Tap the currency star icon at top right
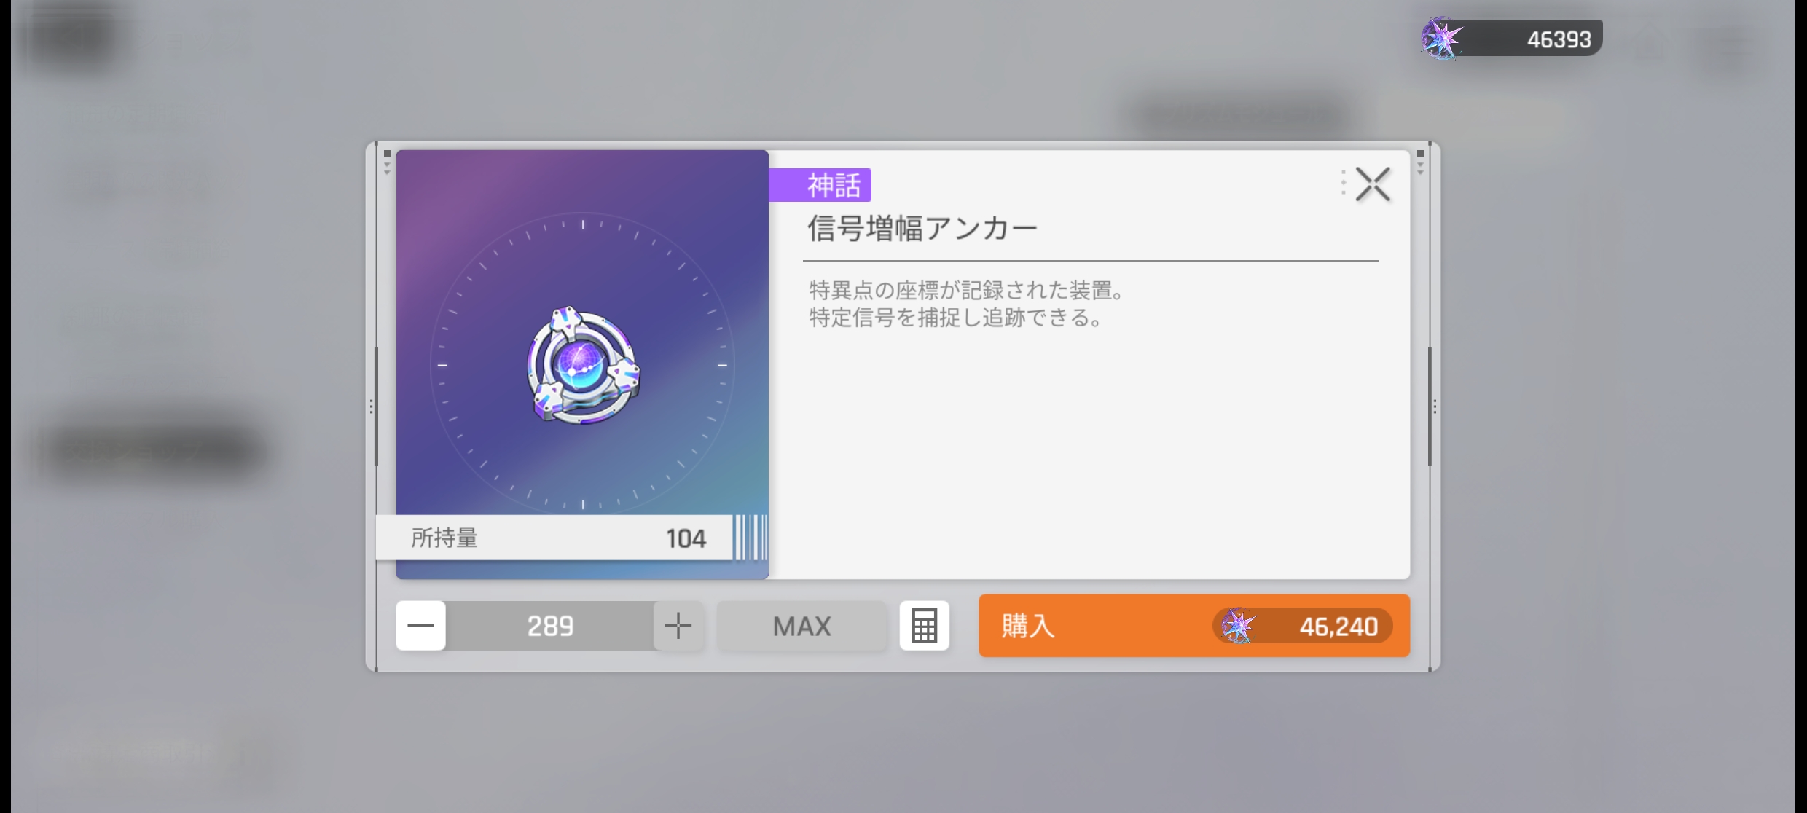1807x813 pixels. (1441, 38)
